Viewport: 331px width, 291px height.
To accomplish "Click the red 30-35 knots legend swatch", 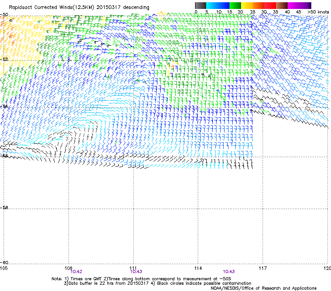I will click(x=270, y=5).
